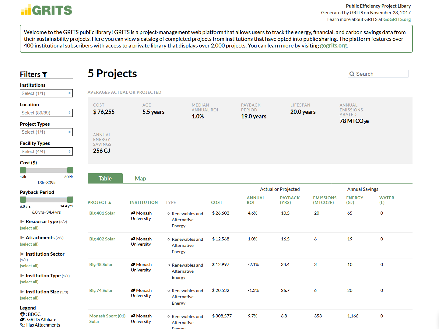Screen dimensions: 439x329
Task: Click select all under Resource Type
Action: (29, 228)
